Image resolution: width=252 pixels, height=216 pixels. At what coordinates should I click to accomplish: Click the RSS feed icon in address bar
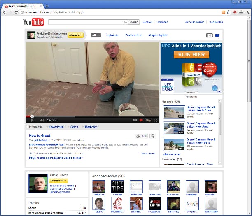click(224, 12)
